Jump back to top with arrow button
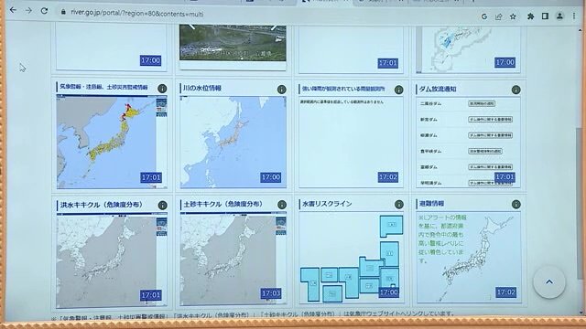Screen dimensions: 586x329 pos(549,282)
